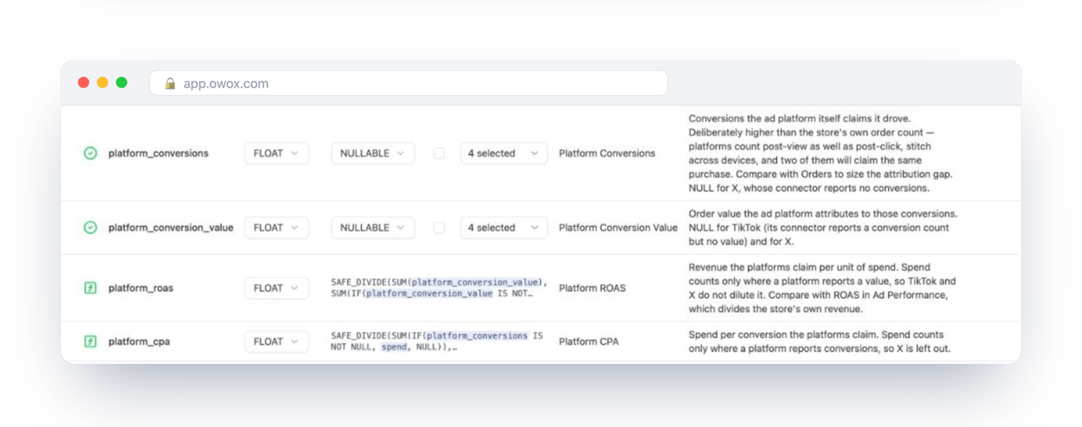Select the platform_cpa field name
The width and height of the screenshot is (1082, 427).
coord(139,342)
